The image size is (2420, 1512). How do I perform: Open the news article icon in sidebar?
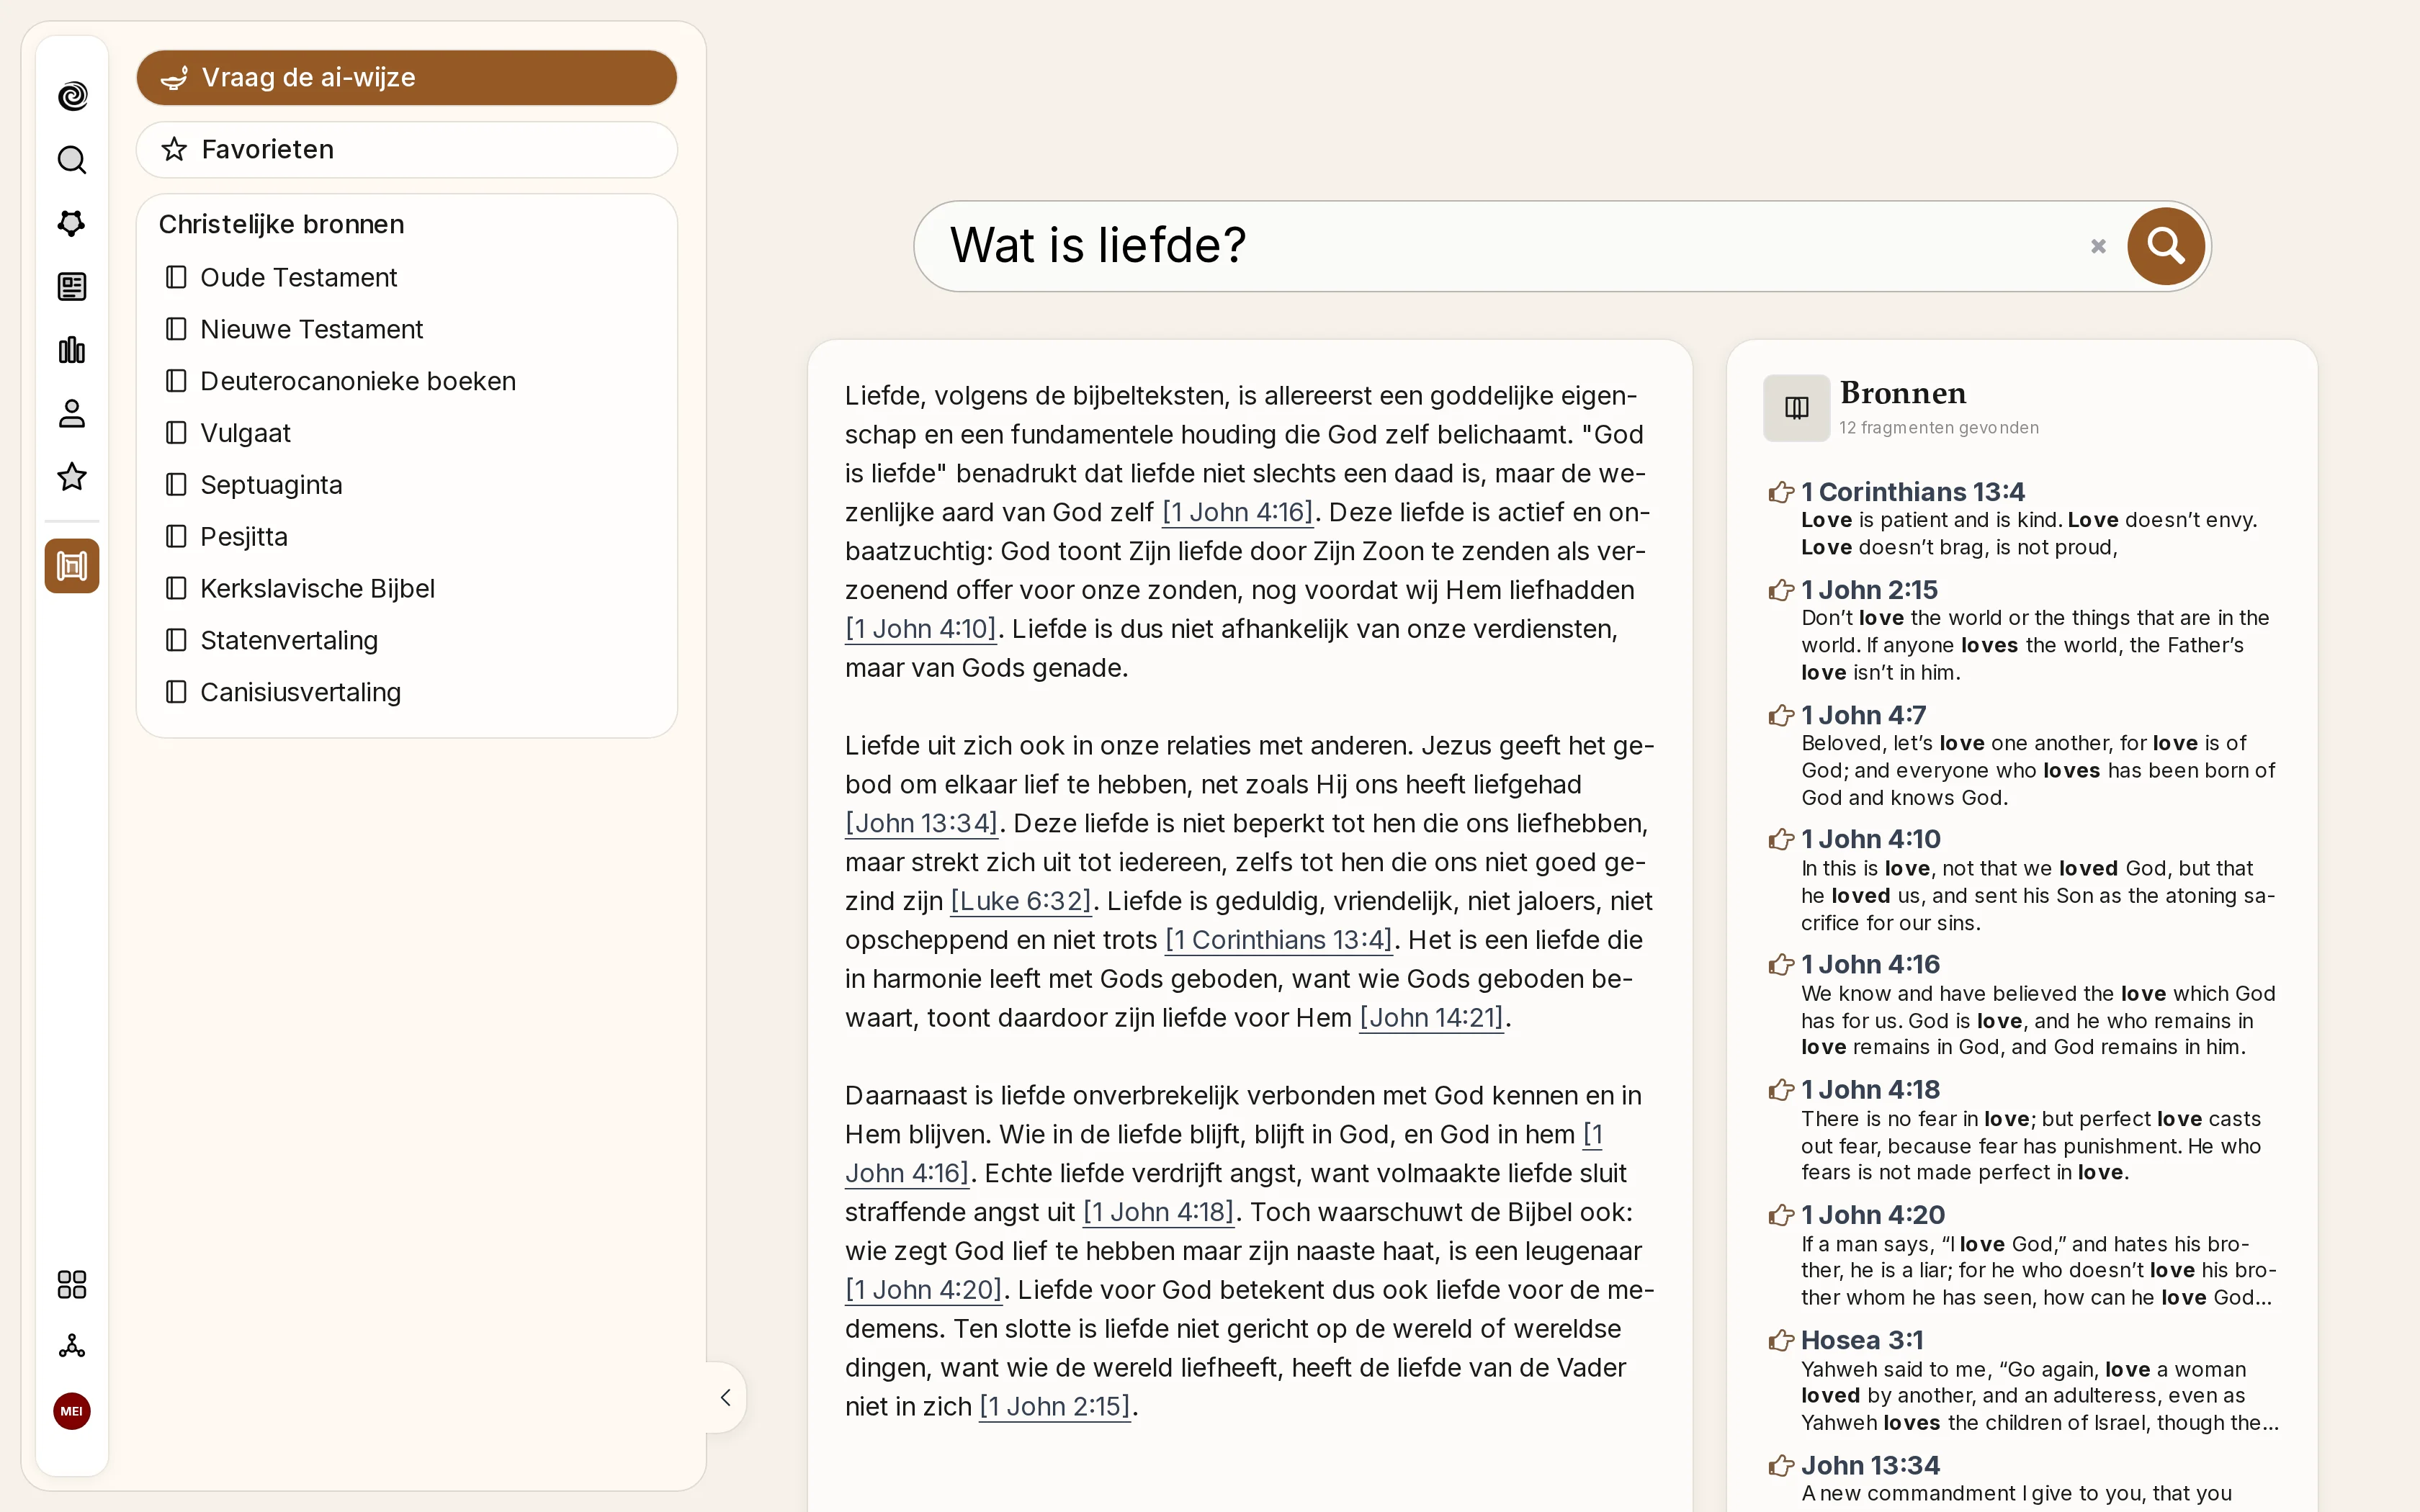tap(72, 287)
